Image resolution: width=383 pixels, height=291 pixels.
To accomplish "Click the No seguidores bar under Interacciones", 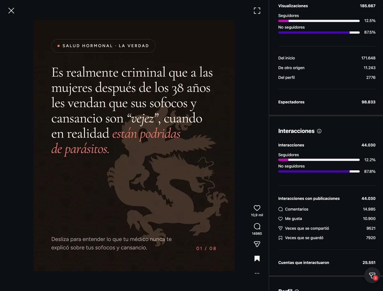I will (319, 172).
